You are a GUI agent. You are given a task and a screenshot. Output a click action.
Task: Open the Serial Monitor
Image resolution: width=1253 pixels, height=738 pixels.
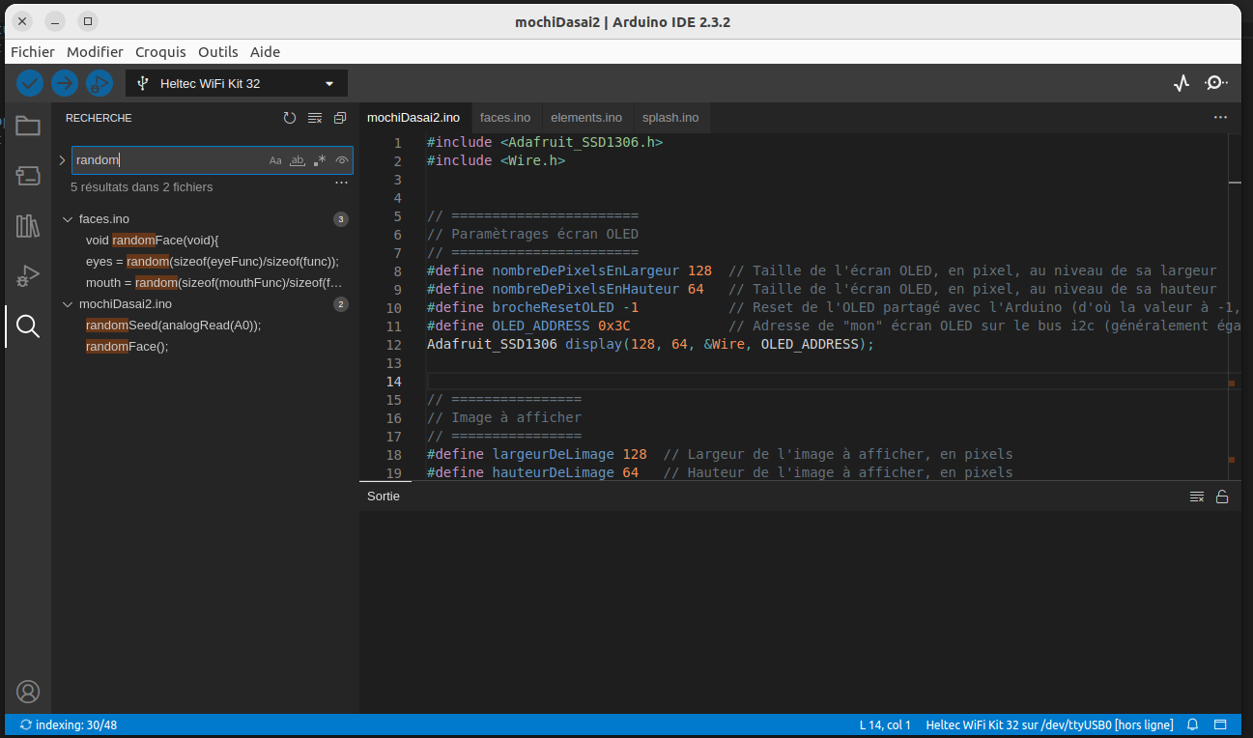tap(1215, 83)
